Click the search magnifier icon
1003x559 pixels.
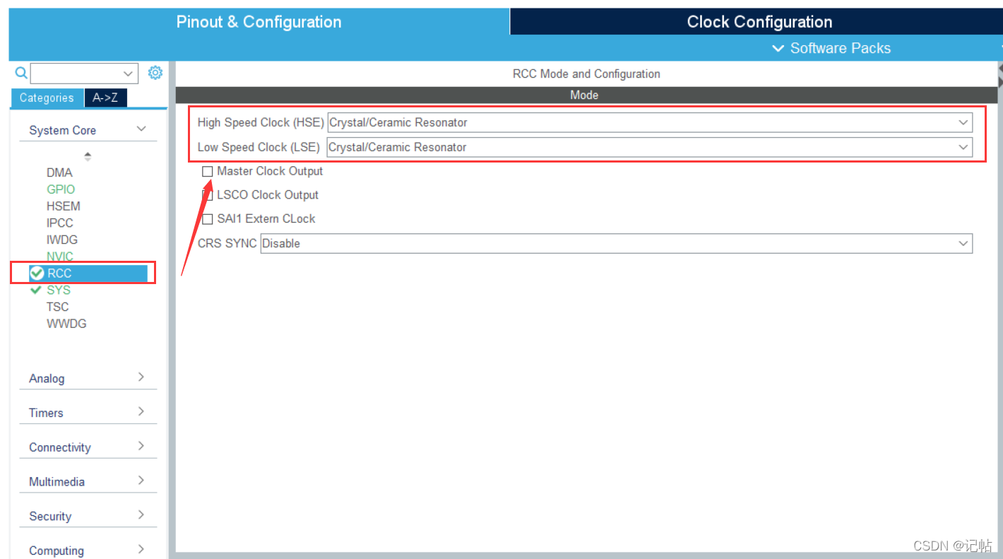[21, 73]
